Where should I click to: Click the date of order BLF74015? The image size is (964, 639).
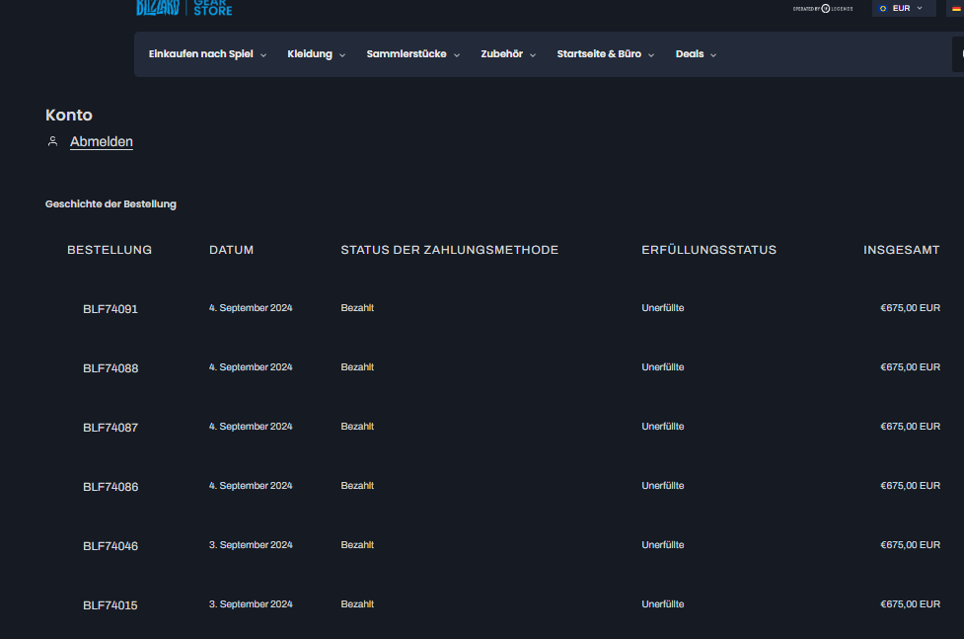(x=251, y=603)
